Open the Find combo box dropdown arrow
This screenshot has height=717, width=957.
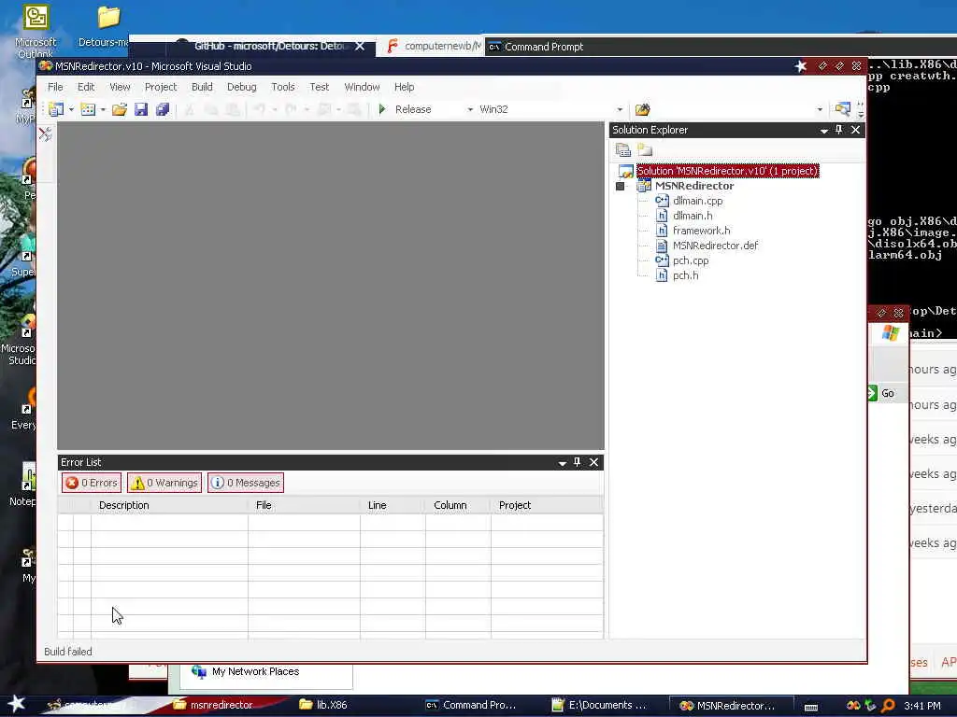point(820,110)
